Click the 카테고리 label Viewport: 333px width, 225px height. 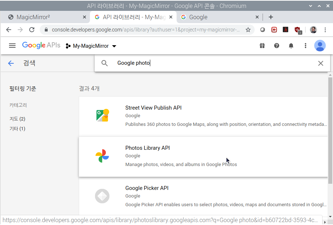coord(18,105)
